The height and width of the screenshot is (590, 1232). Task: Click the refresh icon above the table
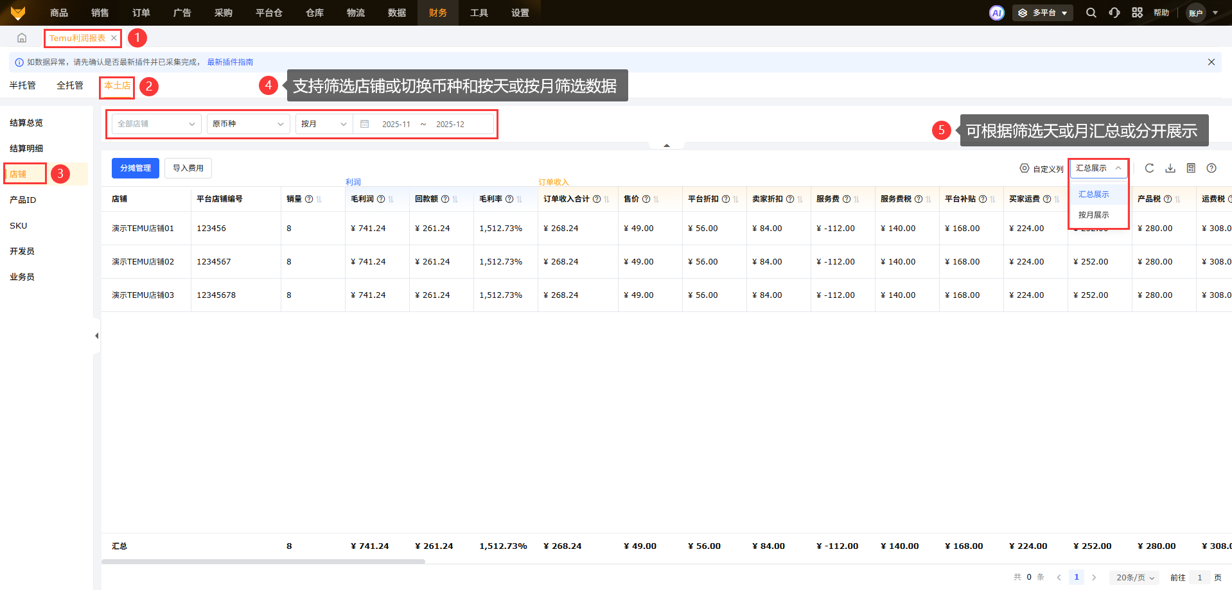[1149, 168]
